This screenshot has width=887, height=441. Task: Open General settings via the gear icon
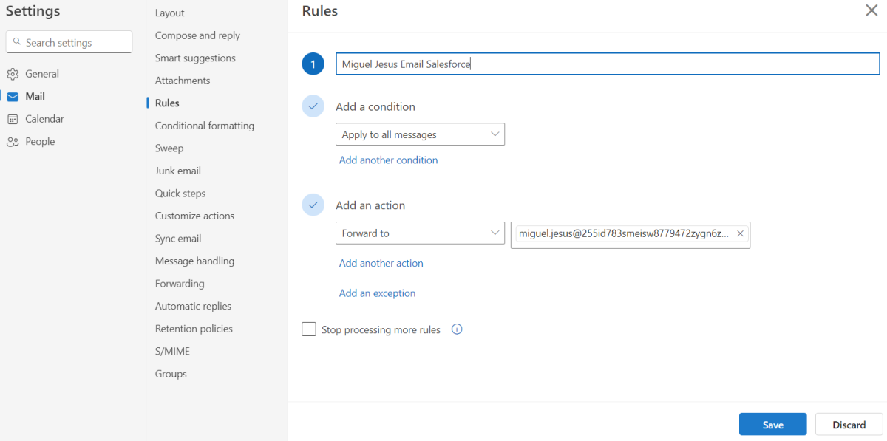pyautogui.click(x=13, y=73)
